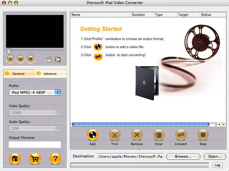The width and height of the screenshot is (229, 171).
Task: Play the preview video
Action: point(10,59)
